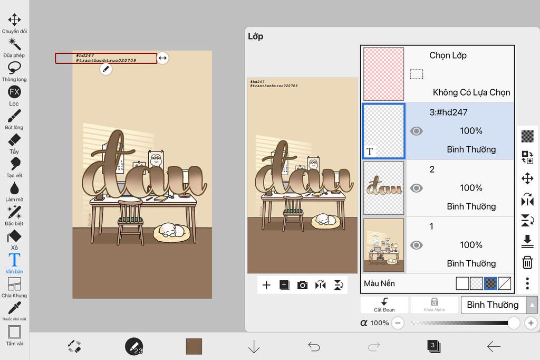This screenshot has height=360, width=540.
Task: Add a new layer with plus icon
Action: [x=266, y=285]
